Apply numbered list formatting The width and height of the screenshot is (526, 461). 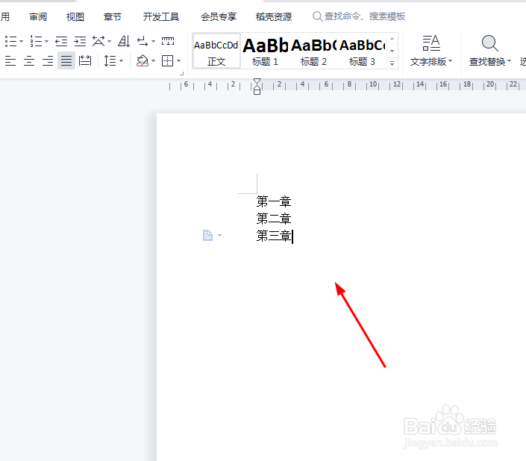click(x=36, y=41)
